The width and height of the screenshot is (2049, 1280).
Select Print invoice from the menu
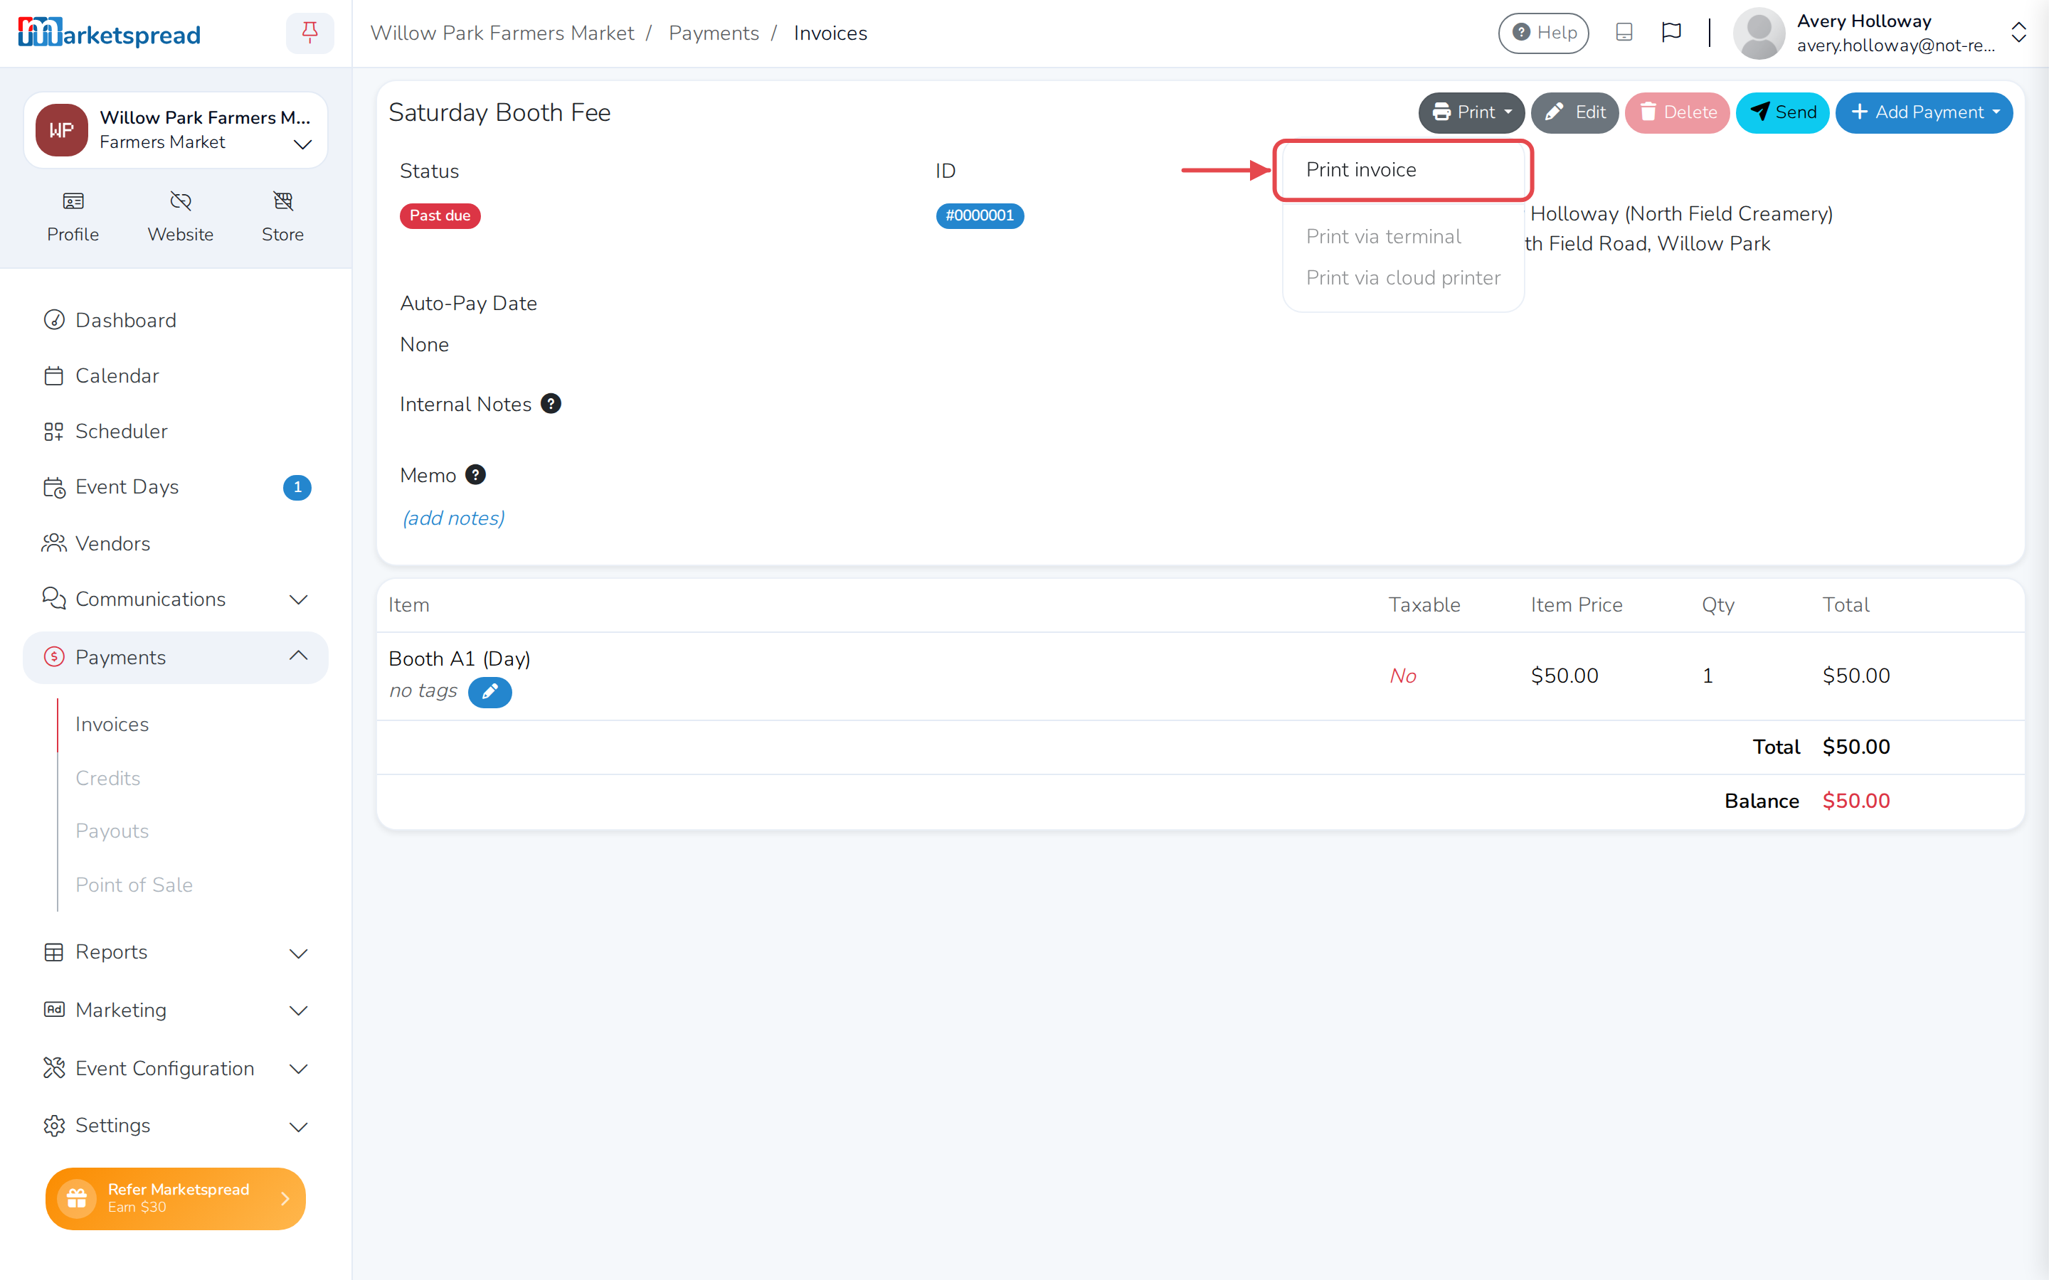click(x=1403, y=170)
